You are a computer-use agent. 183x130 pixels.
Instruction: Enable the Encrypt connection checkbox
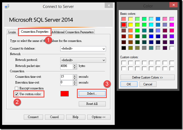[16, 88]
